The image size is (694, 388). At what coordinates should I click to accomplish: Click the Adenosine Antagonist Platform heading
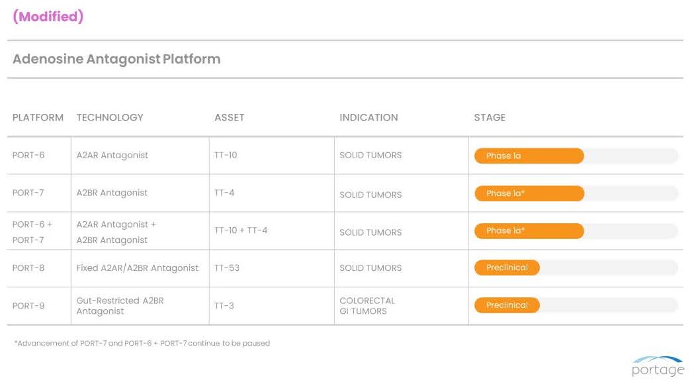tap(116, 59)
